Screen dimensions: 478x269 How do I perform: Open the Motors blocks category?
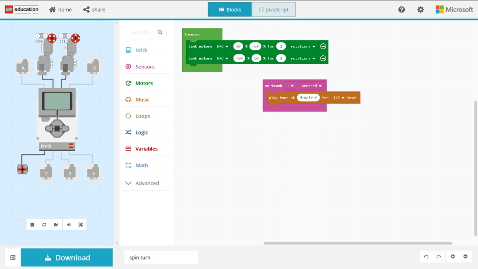point(147,83)
